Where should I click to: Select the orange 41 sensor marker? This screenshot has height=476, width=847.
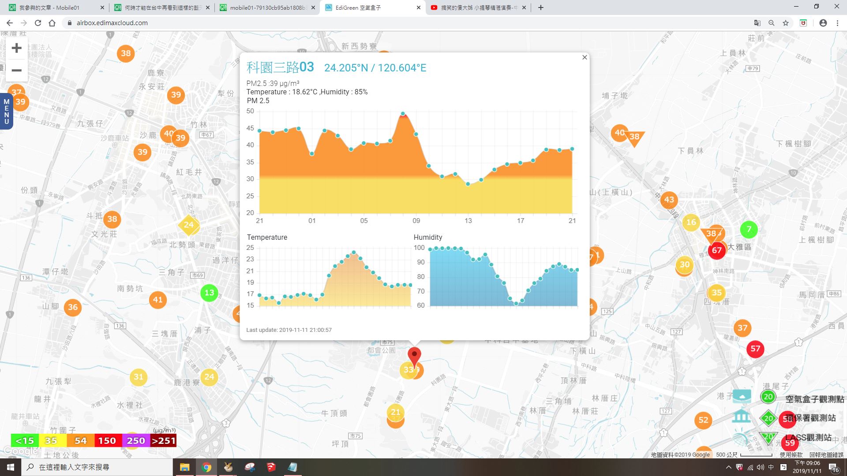tap(158, 300)
